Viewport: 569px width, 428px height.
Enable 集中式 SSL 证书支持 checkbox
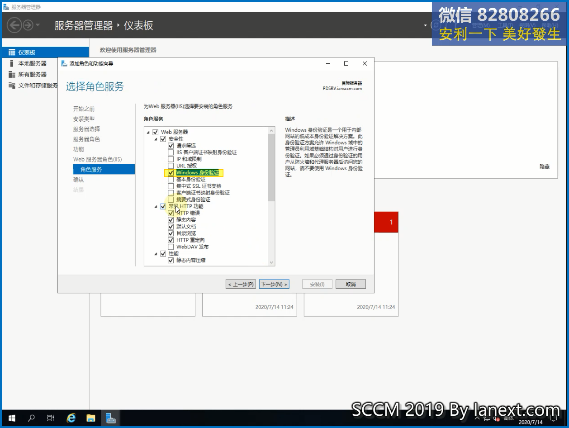[x=171, y=186]
